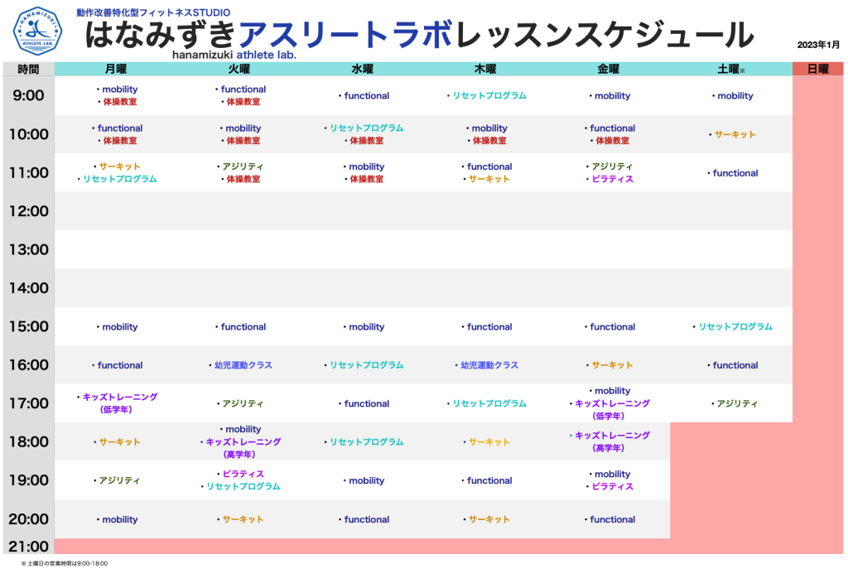Click the 15:00 time label
Image resolution: width=848 pixels, height=569 pixels.
[x=29, y=326]
